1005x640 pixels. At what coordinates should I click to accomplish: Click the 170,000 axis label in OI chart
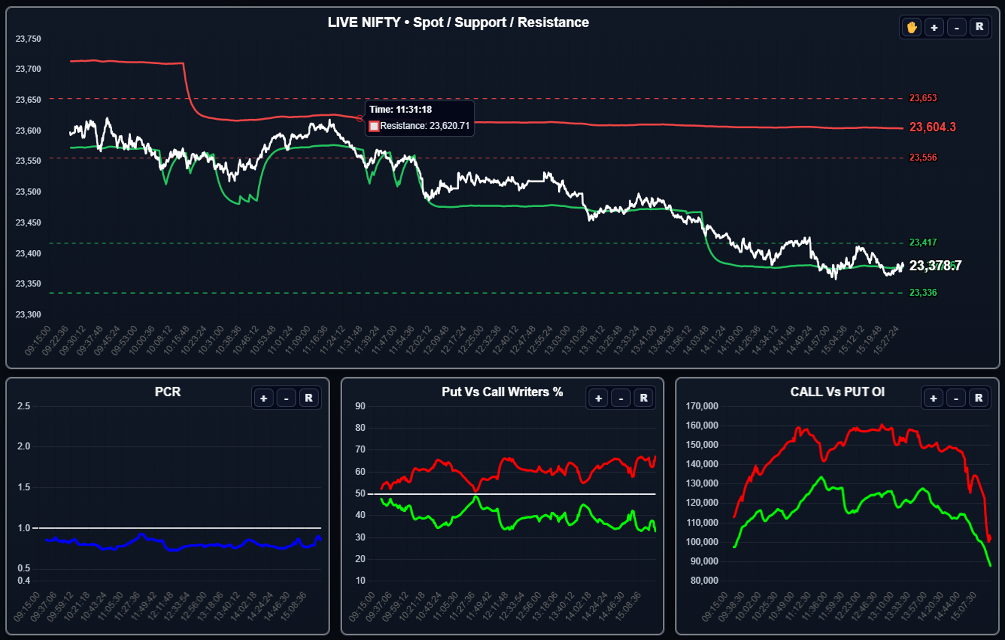[x=702, y=406]
